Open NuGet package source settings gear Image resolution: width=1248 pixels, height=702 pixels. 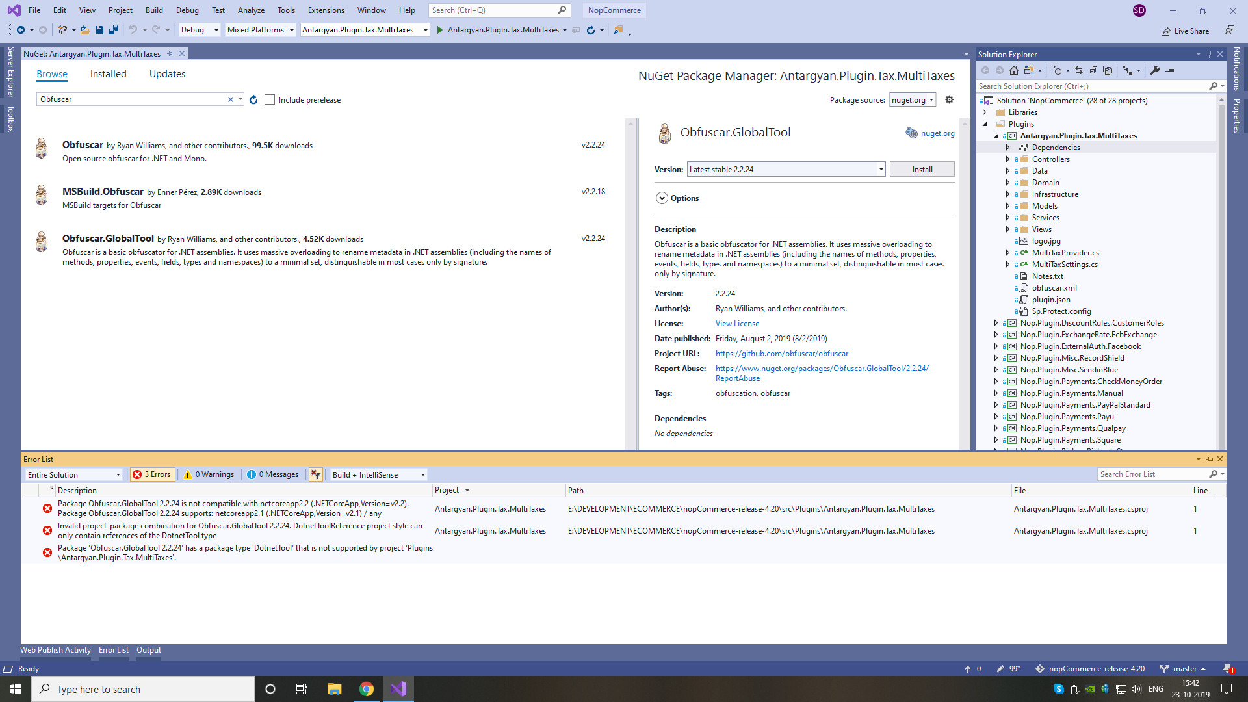pyautogui.click(x=949, y=99)
